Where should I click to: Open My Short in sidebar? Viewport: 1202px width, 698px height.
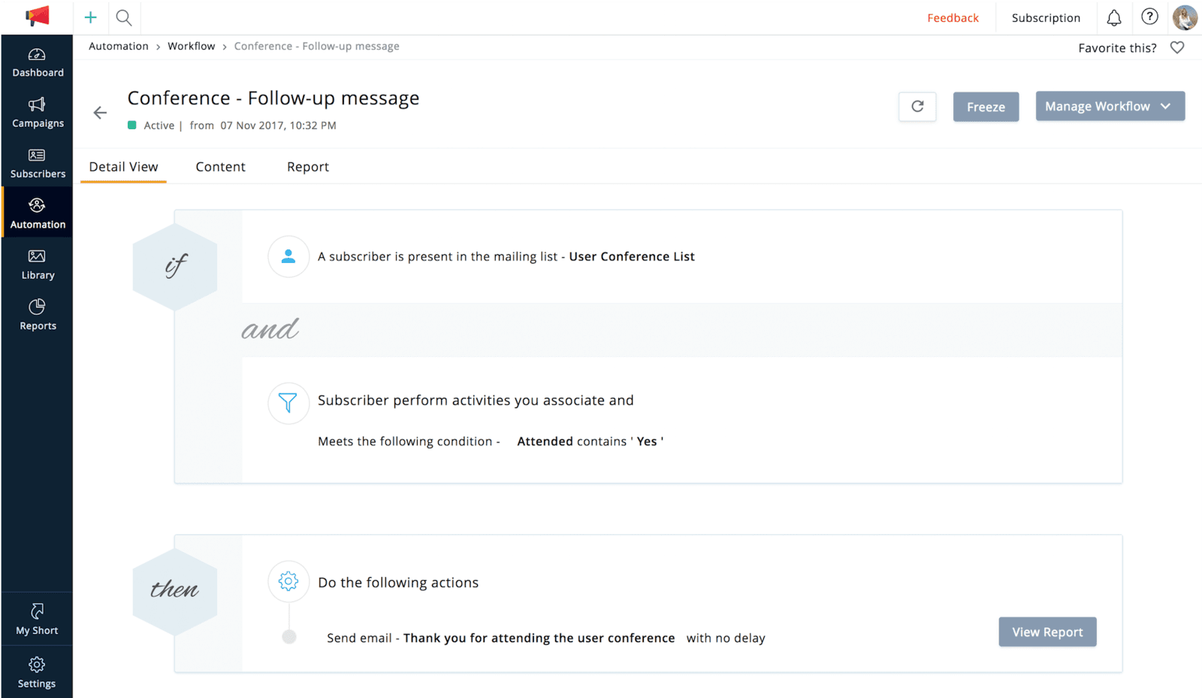coord(37,620)
